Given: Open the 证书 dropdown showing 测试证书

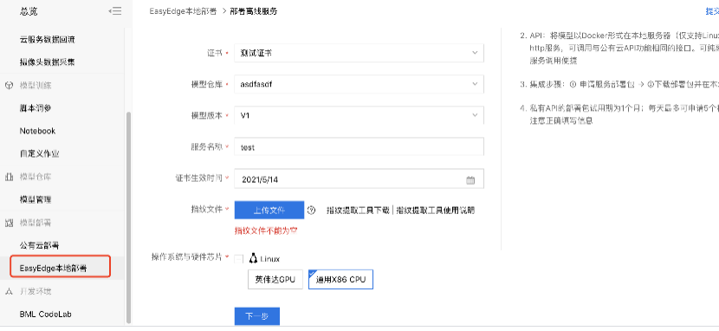Looking at the screenshot, I should 359,53.
